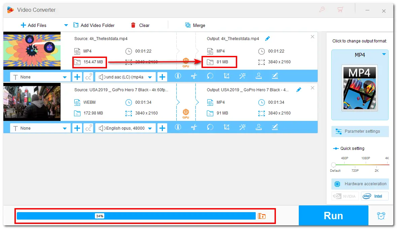Rename output 4k_Thetestdata.mp4 with pencil icon
Screen dimensions: 397x229
(267, 38)
